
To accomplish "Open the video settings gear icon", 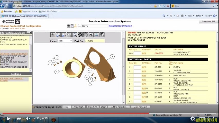I will coord(193,119).
